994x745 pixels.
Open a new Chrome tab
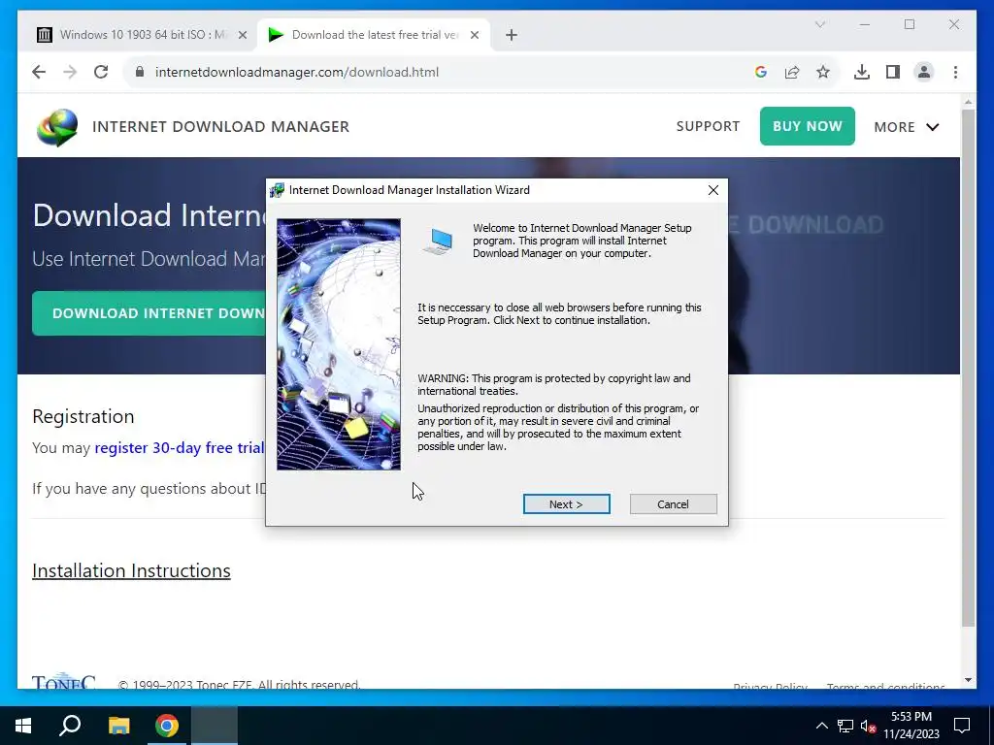tap(512, 35)
